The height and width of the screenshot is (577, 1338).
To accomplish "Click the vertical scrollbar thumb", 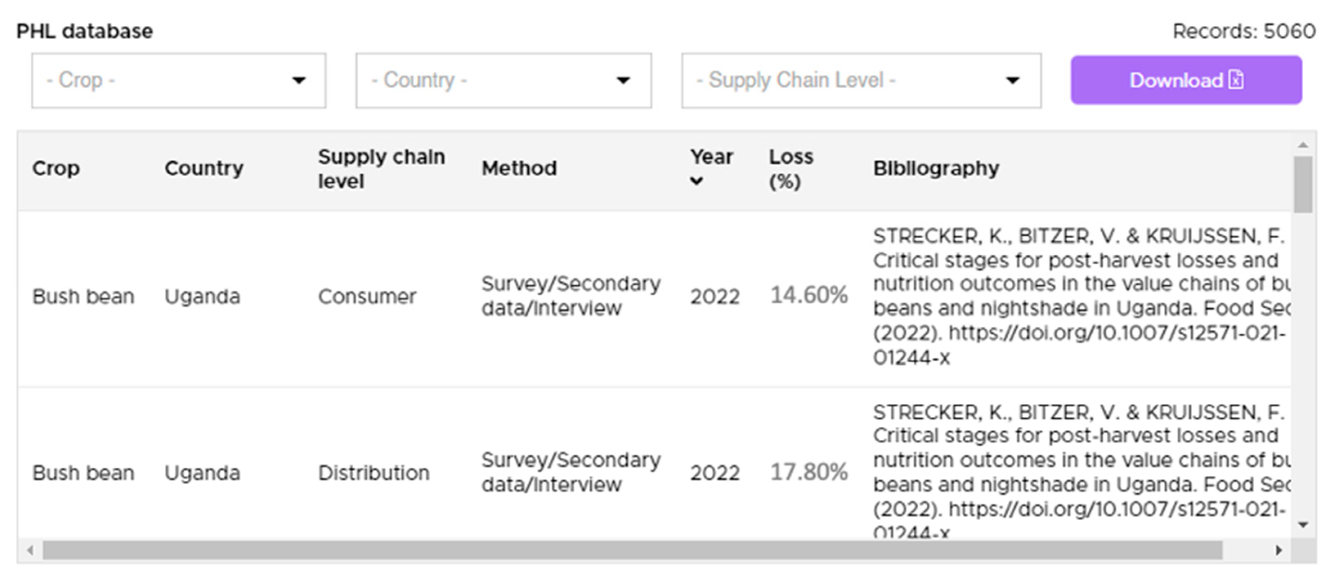I will 1303,184.
